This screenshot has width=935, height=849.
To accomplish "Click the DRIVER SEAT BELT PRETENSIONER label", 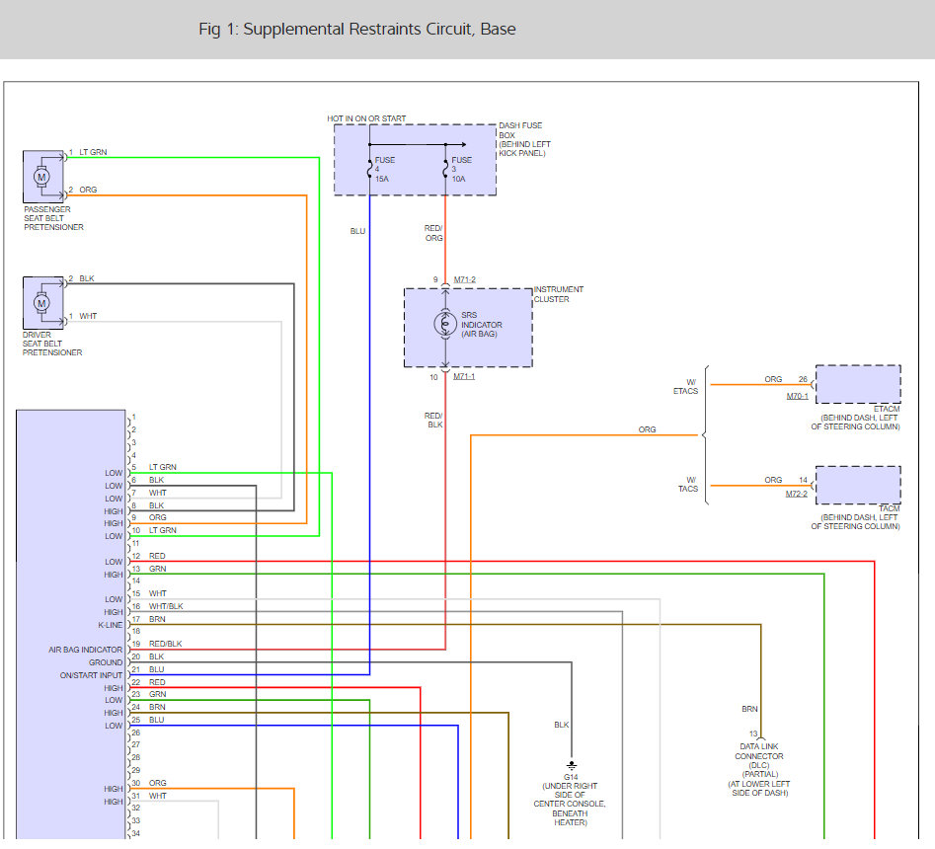I will [x=52, y=344].
